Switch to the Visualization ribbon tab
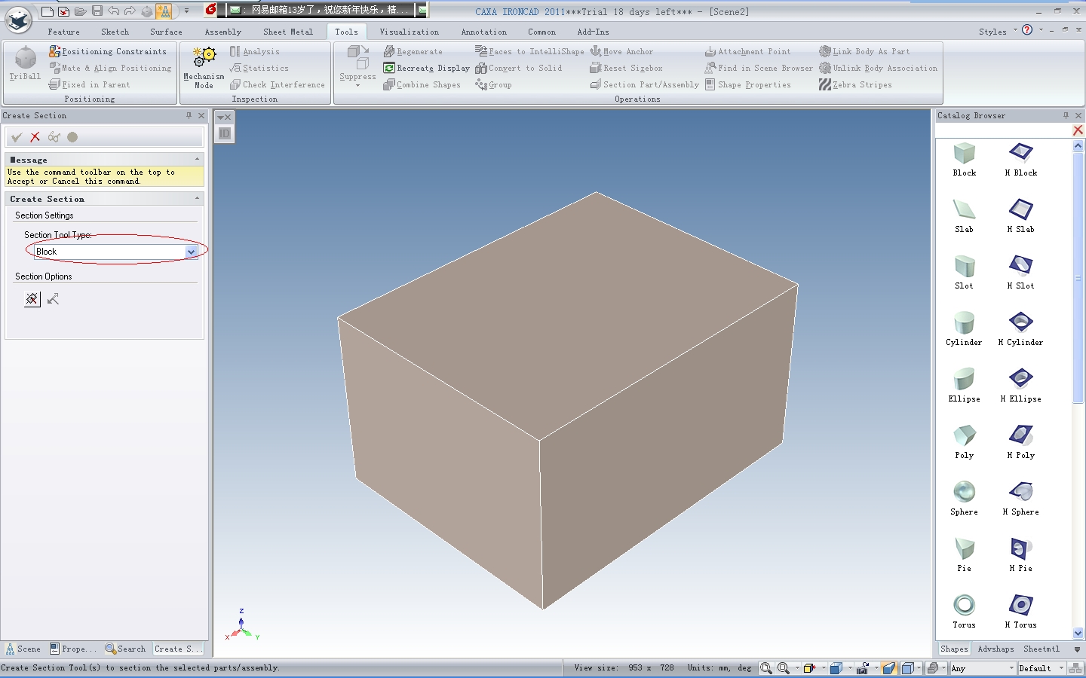This screenshot has width=1086, height=678. click(x=409, y=32)
